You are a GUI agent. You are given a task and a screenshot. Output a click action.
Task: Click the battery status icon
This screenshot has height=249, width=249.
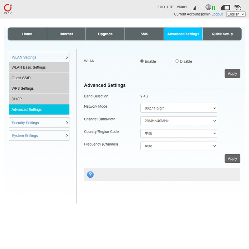point(225,7)
